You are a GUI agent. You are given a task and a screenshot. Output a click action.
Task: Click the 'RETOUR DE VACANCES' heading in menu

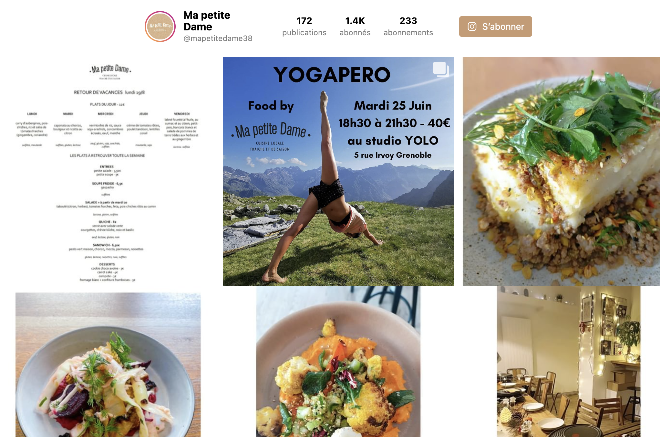coord(98,92)
